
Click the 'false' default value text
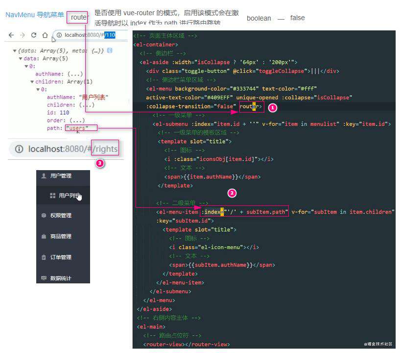[298, 18]
